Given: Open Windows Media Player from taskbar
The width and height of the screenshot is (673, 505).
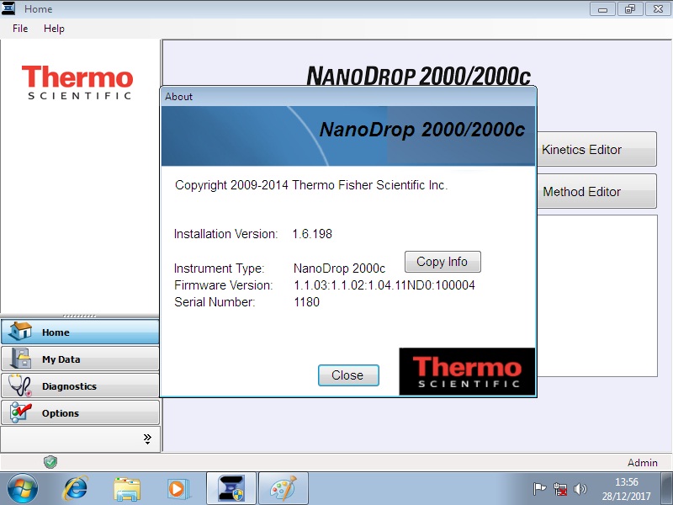Looking at the screenshot, I should tap(177, 489).
